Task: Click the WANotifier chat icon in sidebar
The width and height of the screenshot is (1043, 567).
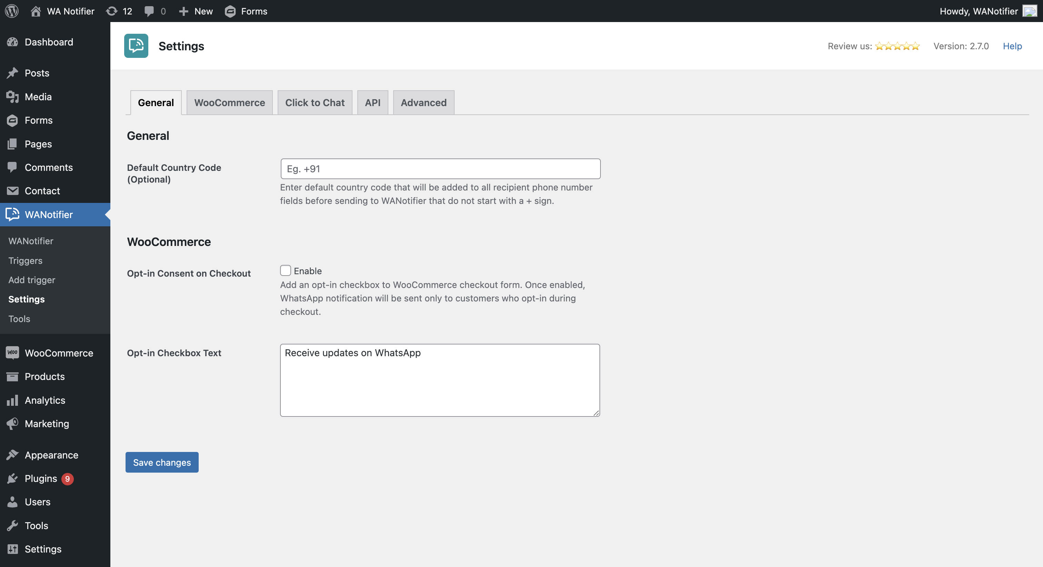Action: [x=12, y=214]
